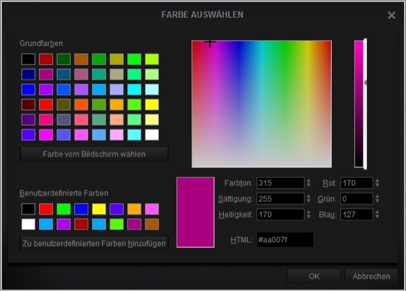Choose dark magenta swatch in Benutzerdefinierte Farben
The height and width of the screenshot is (291, 406).
[x=134, y=224]
